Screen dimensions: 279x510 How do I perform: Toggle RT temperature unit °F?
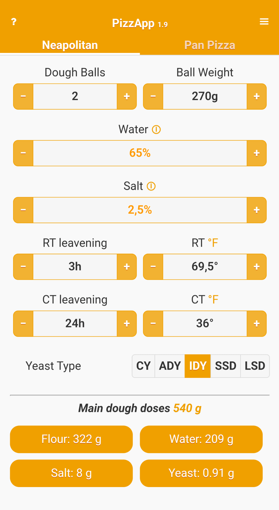click(x=213, y=243)
